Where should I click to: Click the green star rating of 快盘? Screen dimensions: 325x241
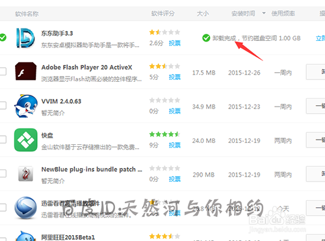(x=164, y=134)
